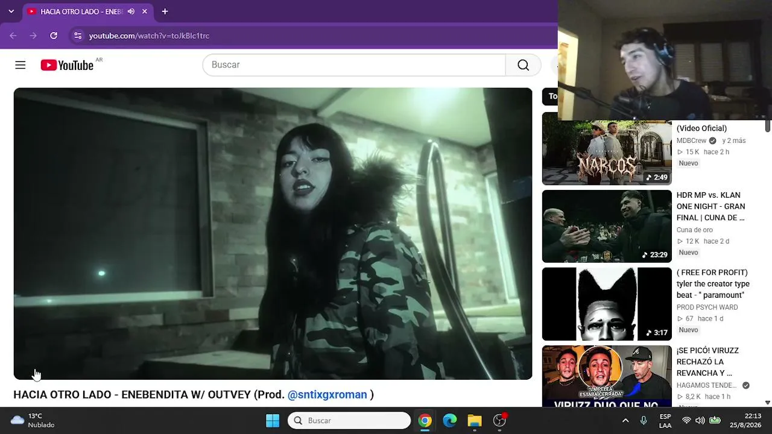Open the Windows Start menu
Image resolution: width=772 pixels, height=434 pixels.
(273, 421)
